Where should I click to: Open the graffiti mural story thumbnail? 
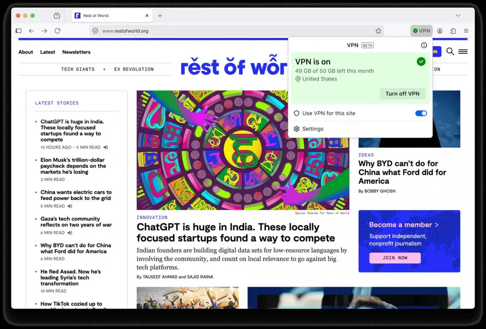point(187,297)
